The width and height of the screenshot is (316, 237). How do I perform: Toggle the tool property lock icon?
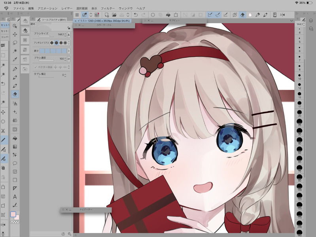click(x=69, y=28)
